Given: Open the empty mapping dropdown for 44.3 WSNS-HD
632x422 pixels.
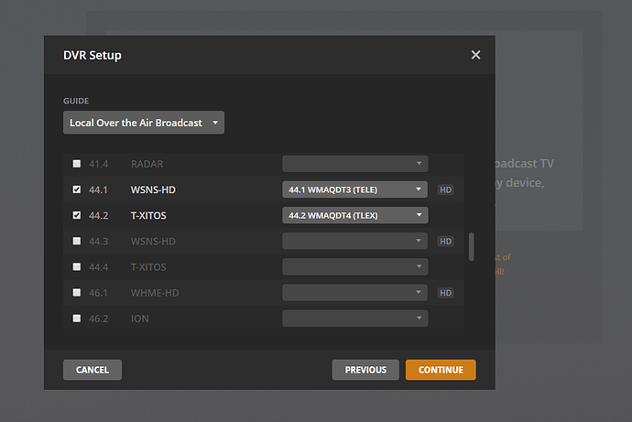Looking at the screenshot, I should tap(355, 241).
